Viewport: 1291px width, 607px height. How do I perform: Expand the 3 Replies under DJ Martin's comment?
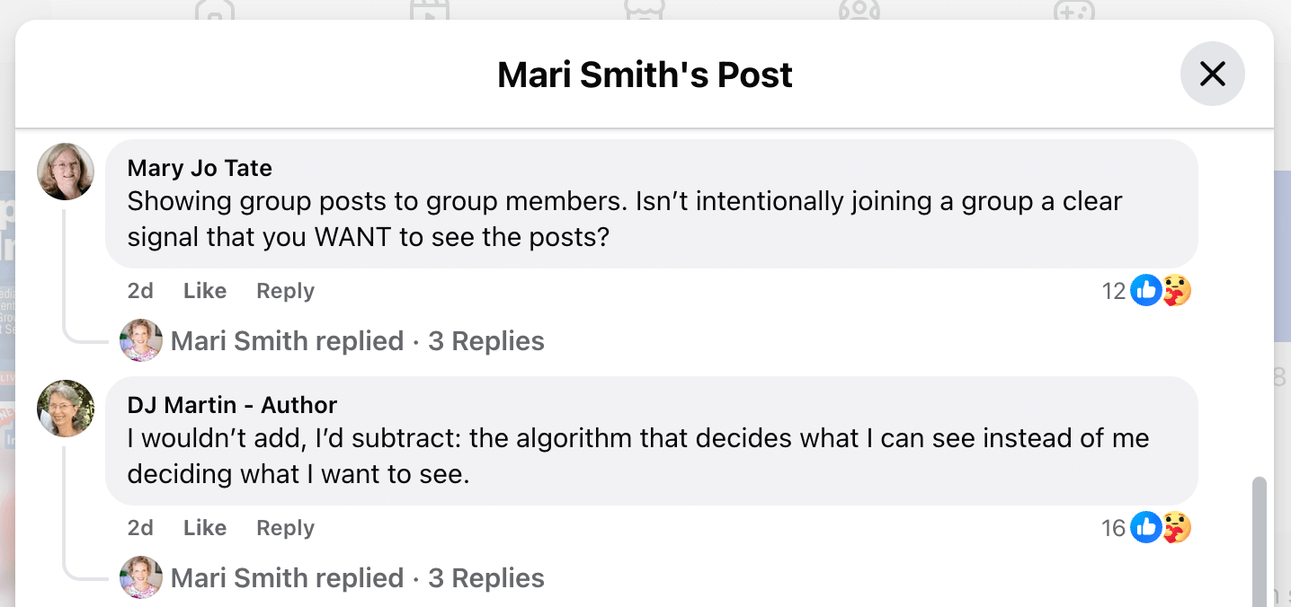486,577
